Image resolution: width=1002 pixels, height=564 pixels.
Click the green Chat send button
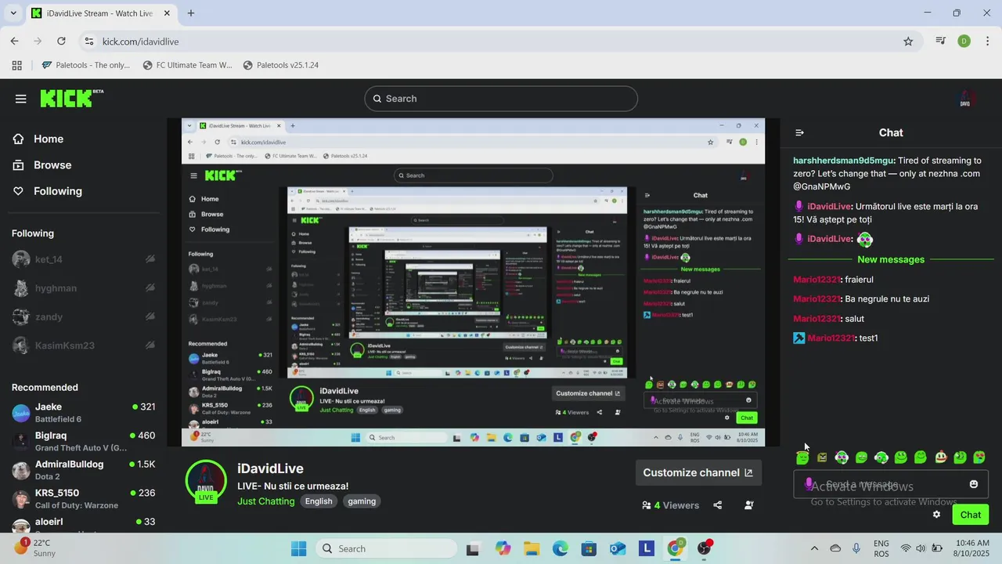coord(971,515)
